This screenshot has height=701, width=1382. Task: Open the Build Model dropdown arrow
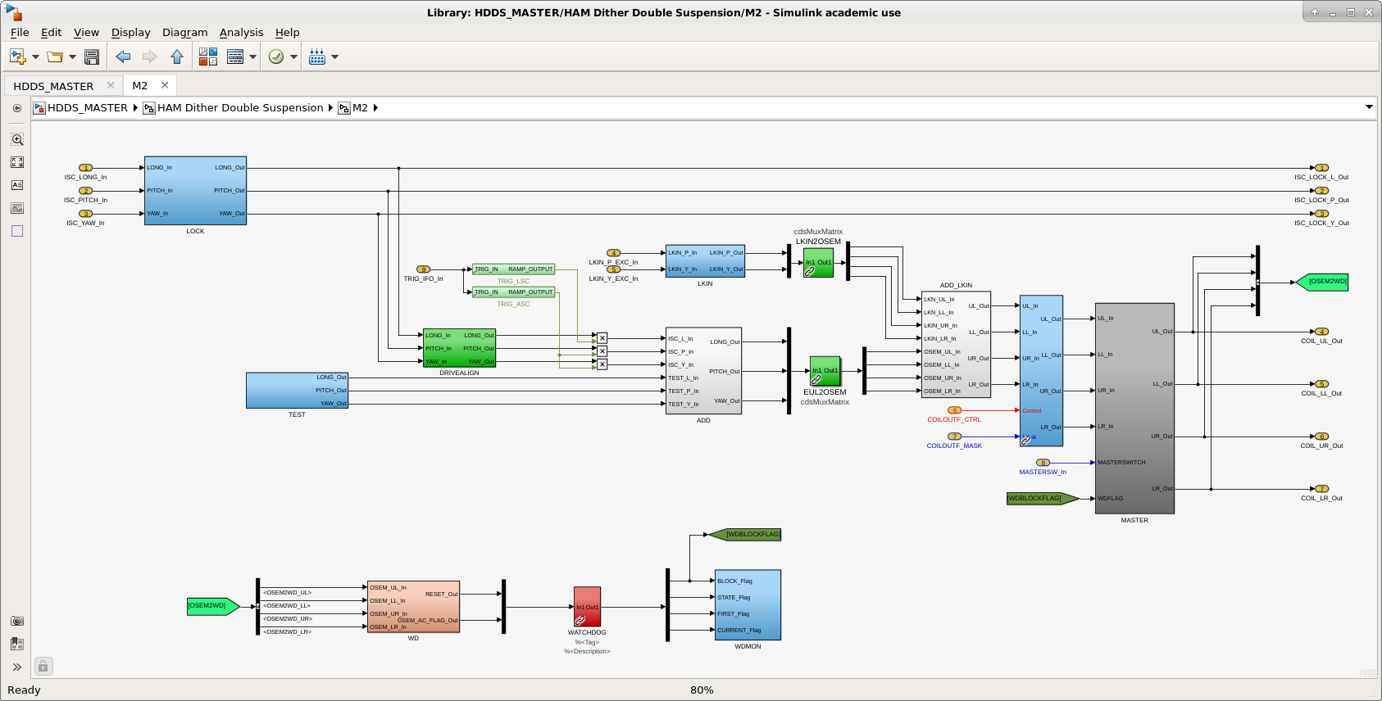tap(334, 57)
